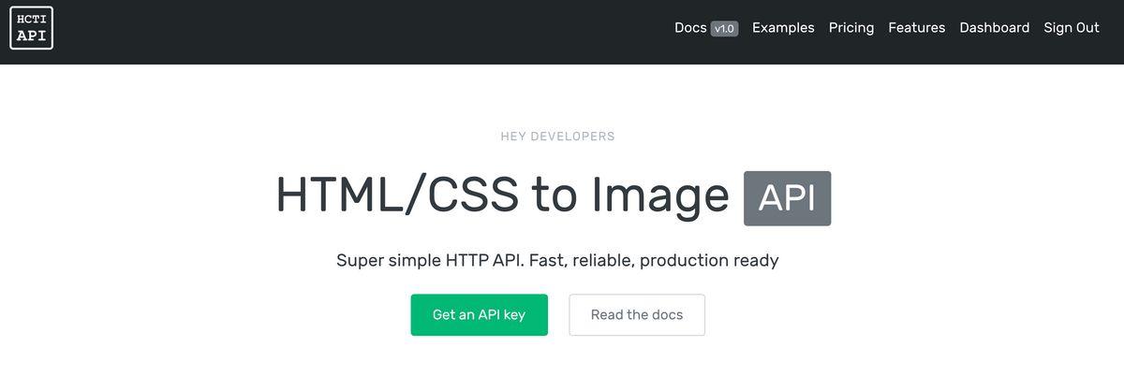Sign Out of the account

[1072, 28]
